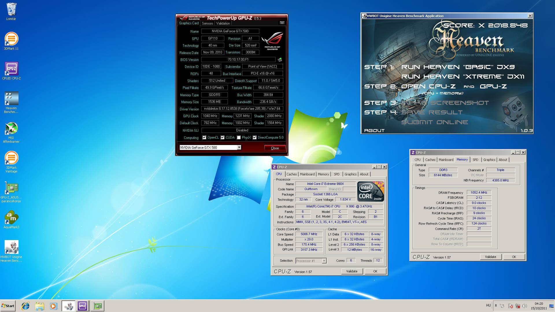Open Caches tab in the CPU window
The height and width of the screenshot is (312, 555).
tap(291, 174)
